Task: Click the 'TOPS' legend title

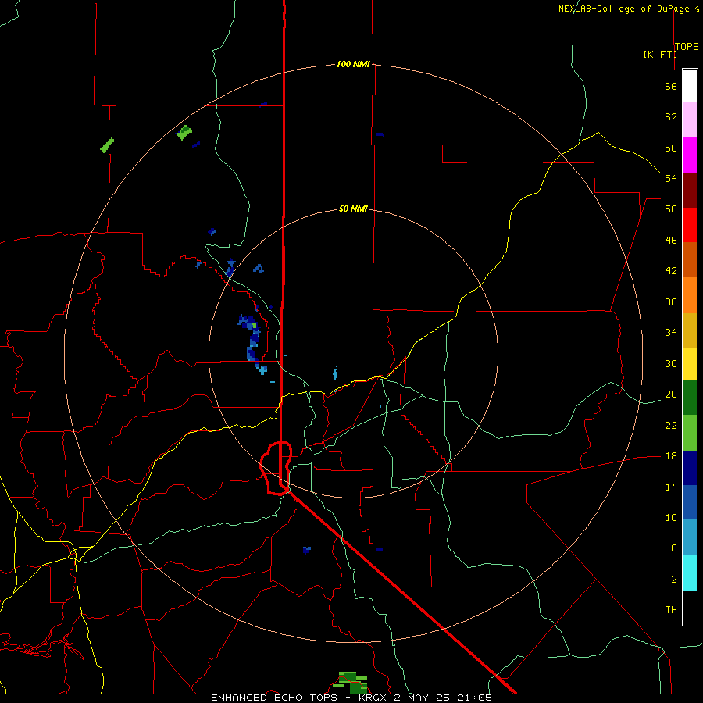Action: [x=687, y=46]
